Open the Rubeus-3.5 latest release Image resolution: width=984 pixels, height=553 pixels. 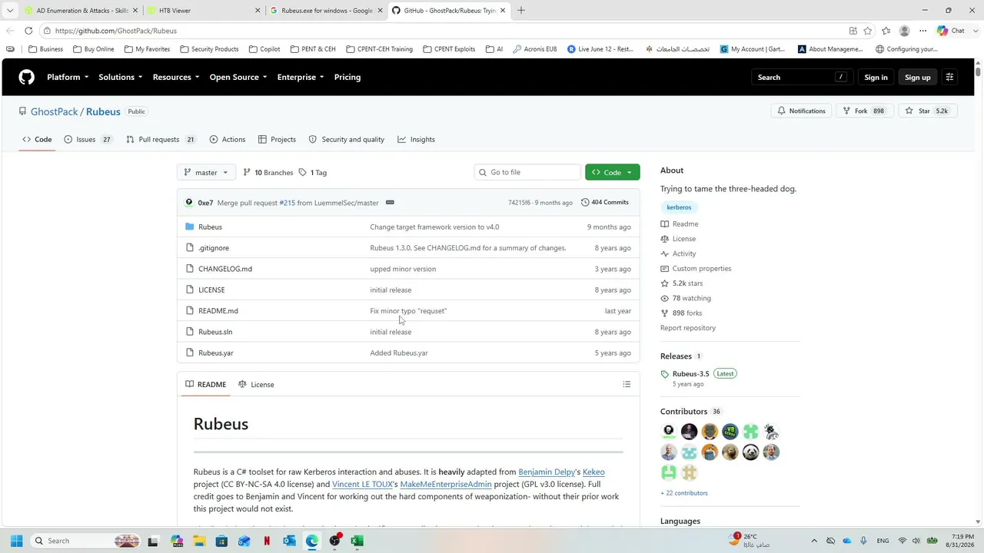690,374
